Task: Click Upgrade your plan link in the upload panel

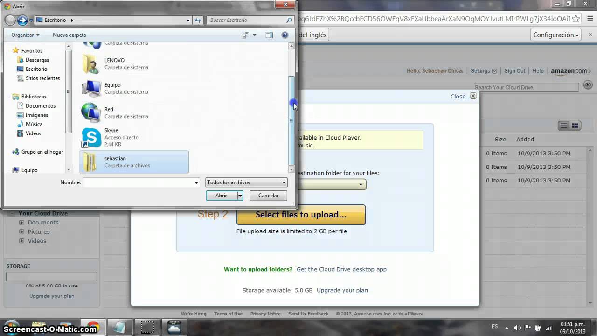Action: [342, 290]
